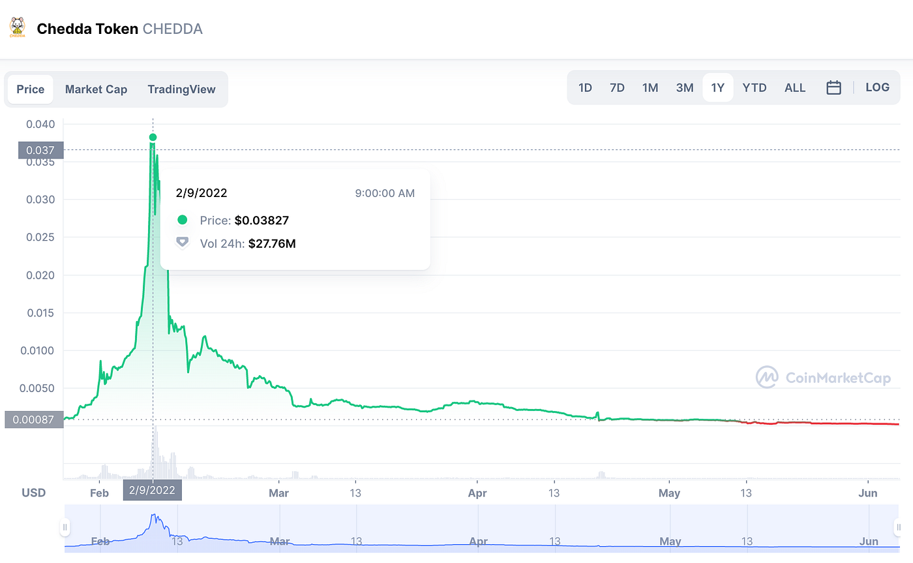Image resolution: width=913 pixels, height=563 pixels.
Task: Grab the left range selector handle
Action: 65,526
